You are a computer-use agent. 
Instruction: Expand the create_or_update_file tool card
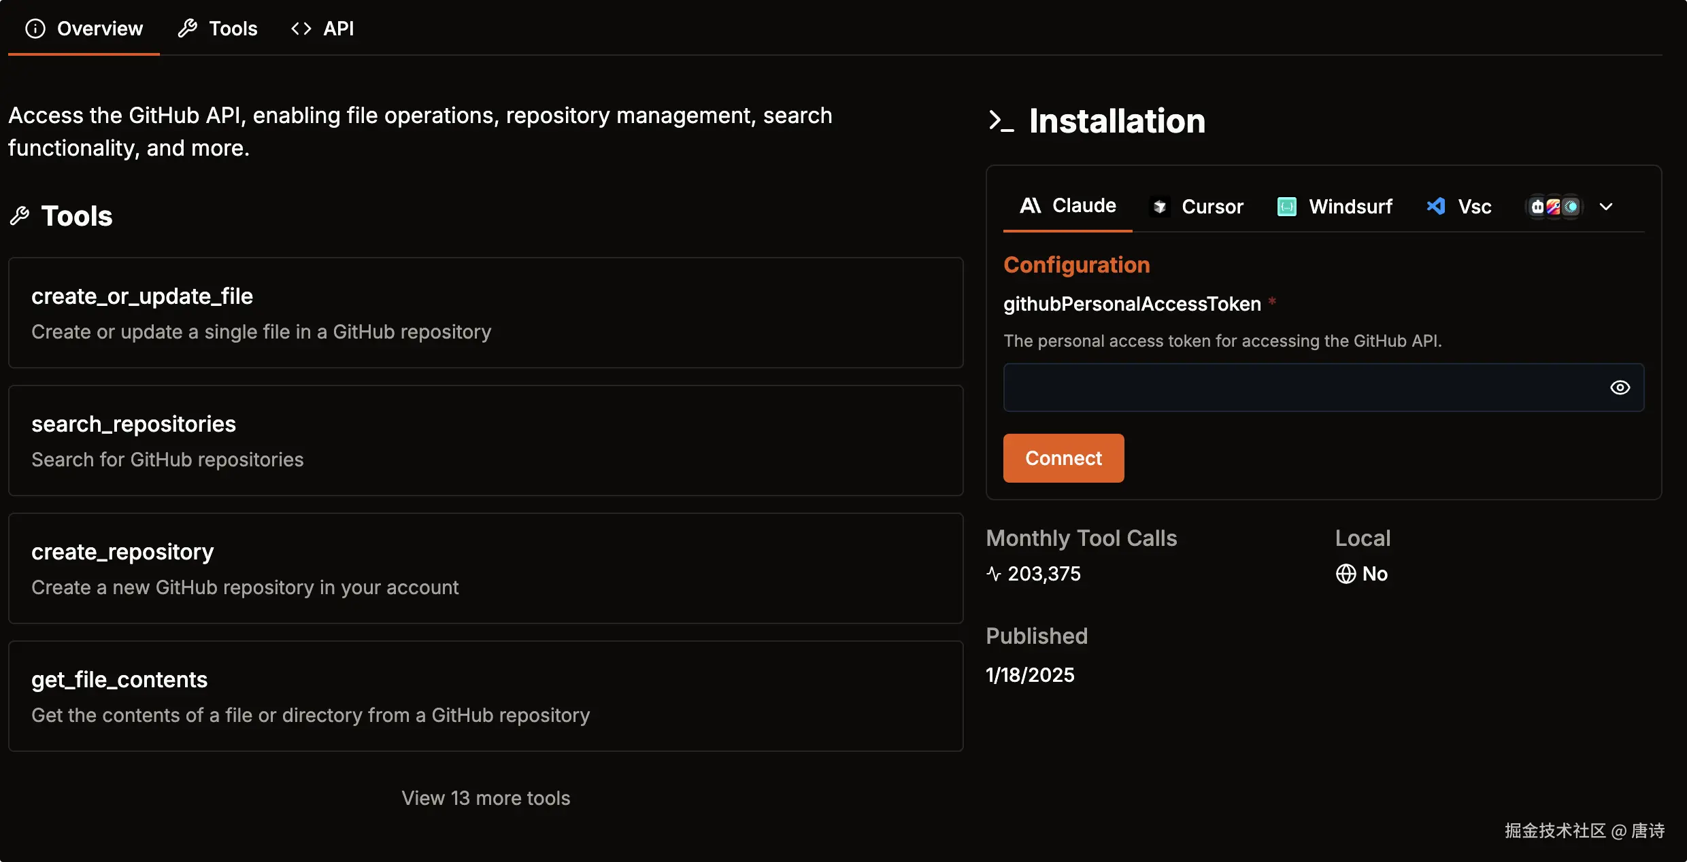pos(486,313)
